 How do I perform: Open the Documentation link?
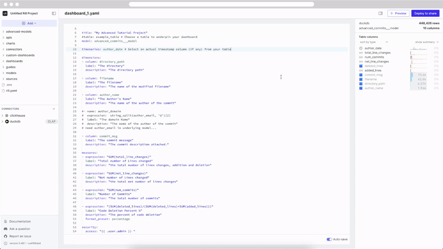[x=20, y=221]
